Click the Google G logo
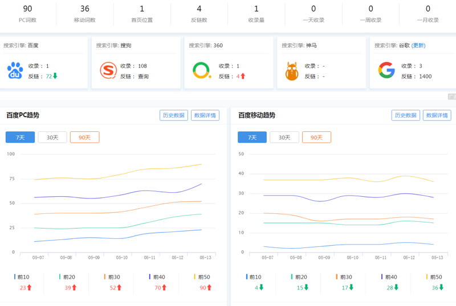This screenshot has height=306, width=456. pos(386,71)
